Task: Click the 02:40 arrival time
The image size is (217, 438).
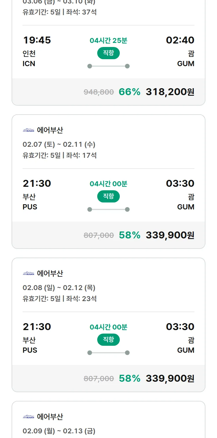Action: (x=180, y=40)
